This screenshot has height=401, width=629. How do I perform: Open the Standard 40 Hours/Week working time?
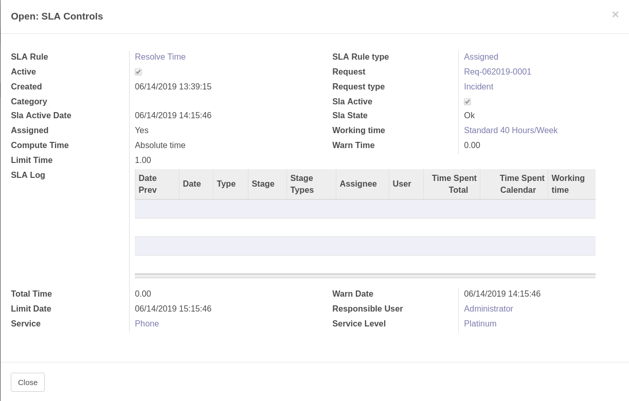pos(511,131)
